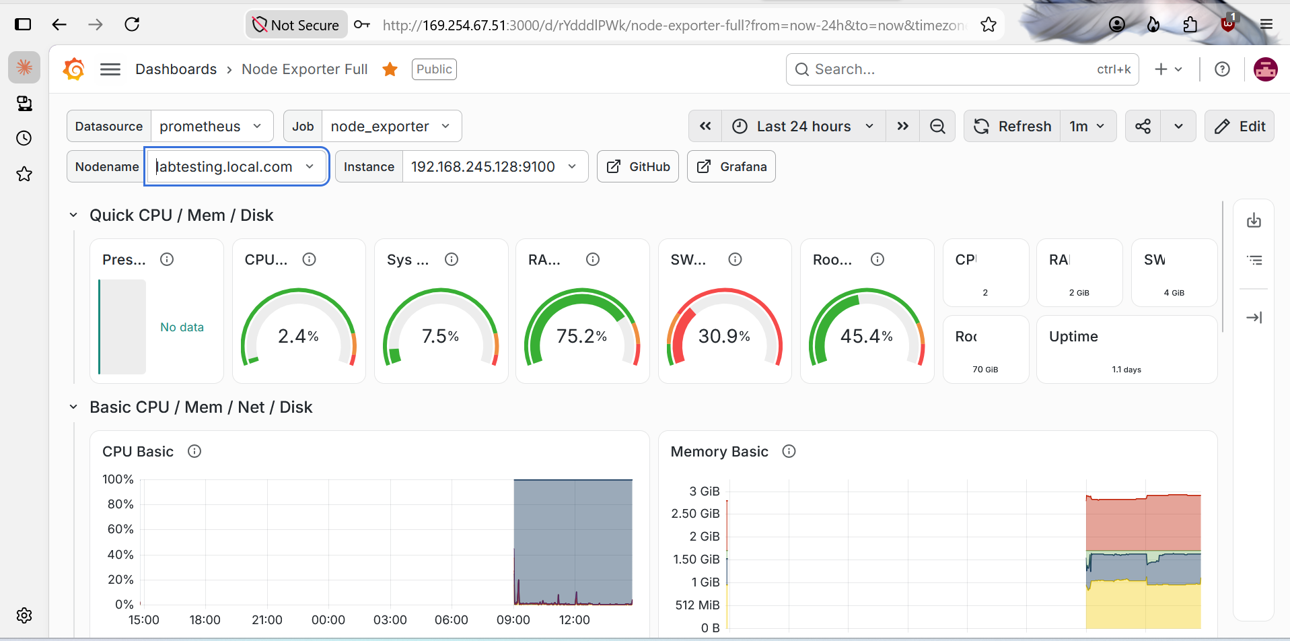Show info for the Root FS panel
Image resolution: width=1290 pixels, height=641 pixels.
(877, 259)
